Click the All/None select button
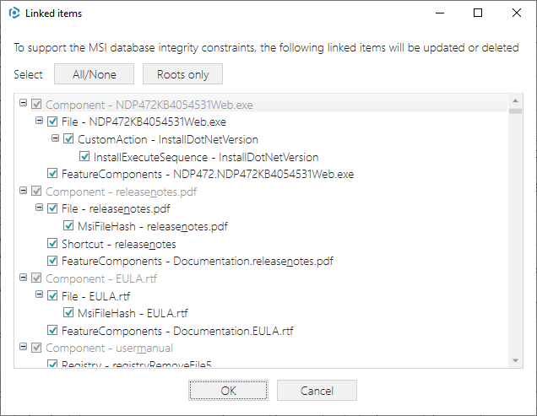This screenshot has width=537, height=416. [x=95, y=74]
